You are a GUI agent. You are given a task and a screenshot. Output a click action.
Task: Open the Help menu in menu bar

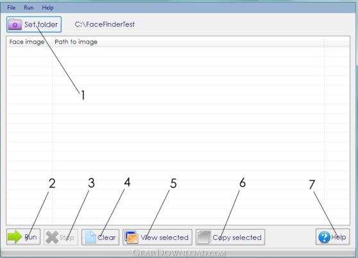pos(47,8)
